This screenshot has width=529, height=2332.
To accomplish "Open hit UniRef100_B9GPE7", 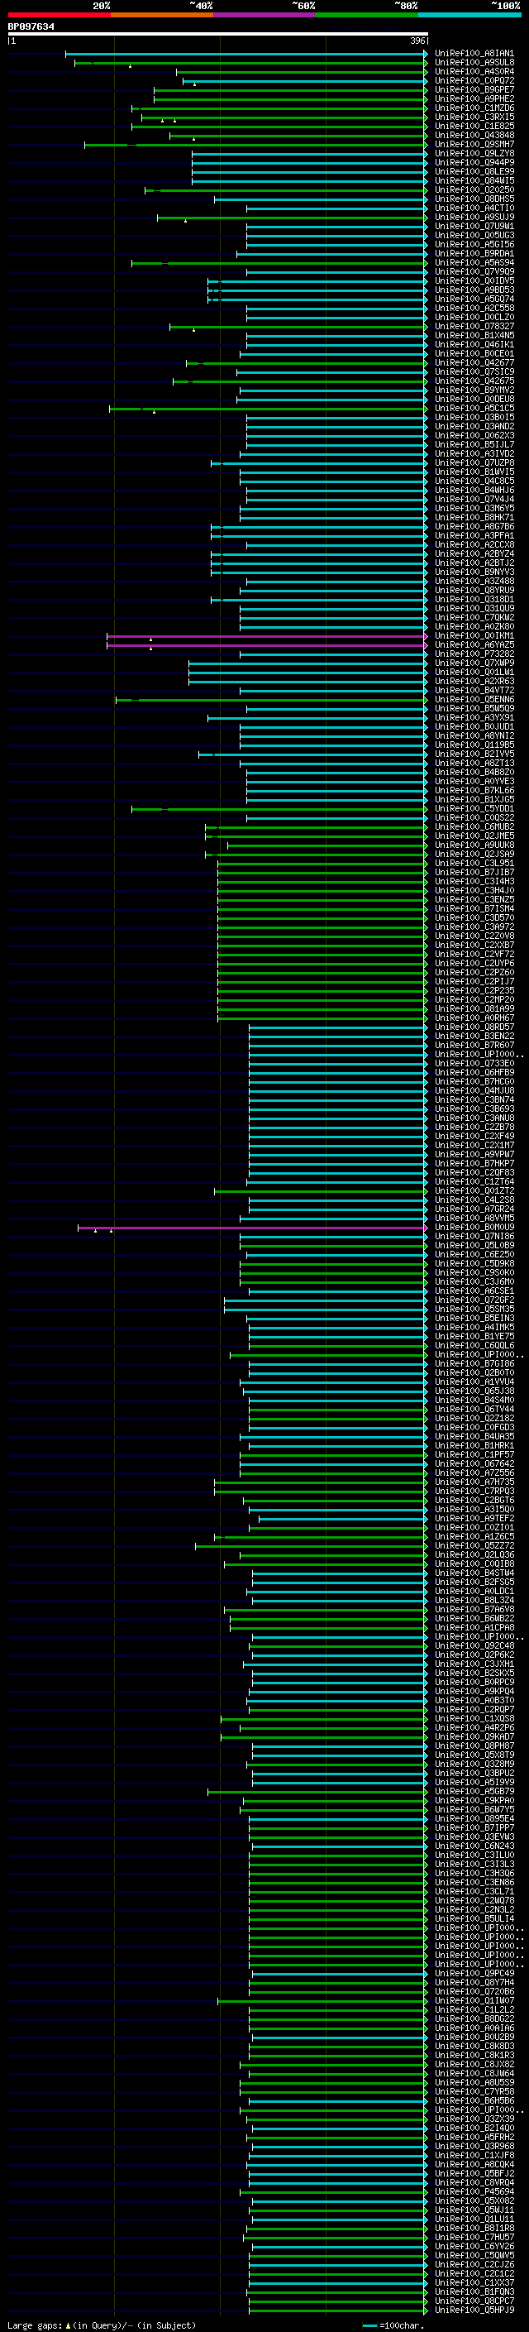I will [x=474, y=89].
